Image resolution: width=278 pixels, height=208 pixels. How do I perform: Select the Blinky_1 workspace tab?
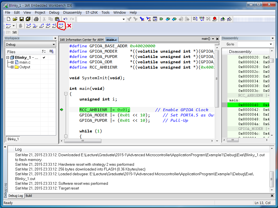tap(13, 139)
